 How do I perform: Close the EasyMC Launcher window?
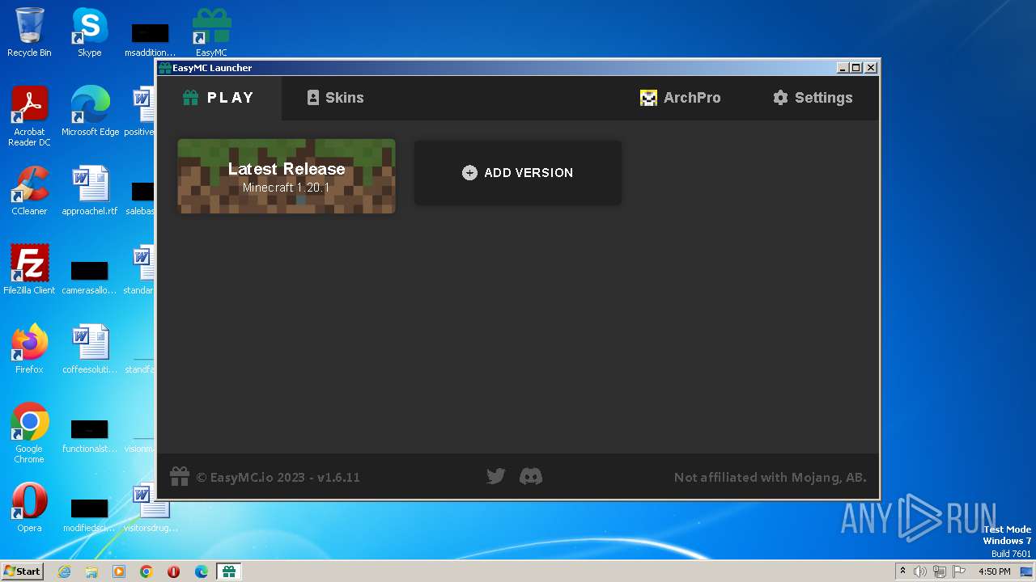click(871, 68)
